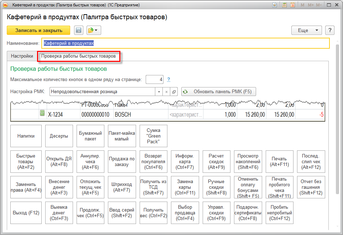Viewport: 343px width, 235px height.
Task: Click the Выход (F12) button
Action: 25,213
